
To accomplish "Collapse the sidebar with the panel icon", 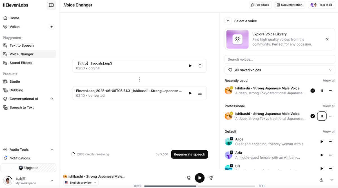I will click(x=51, y=5).
